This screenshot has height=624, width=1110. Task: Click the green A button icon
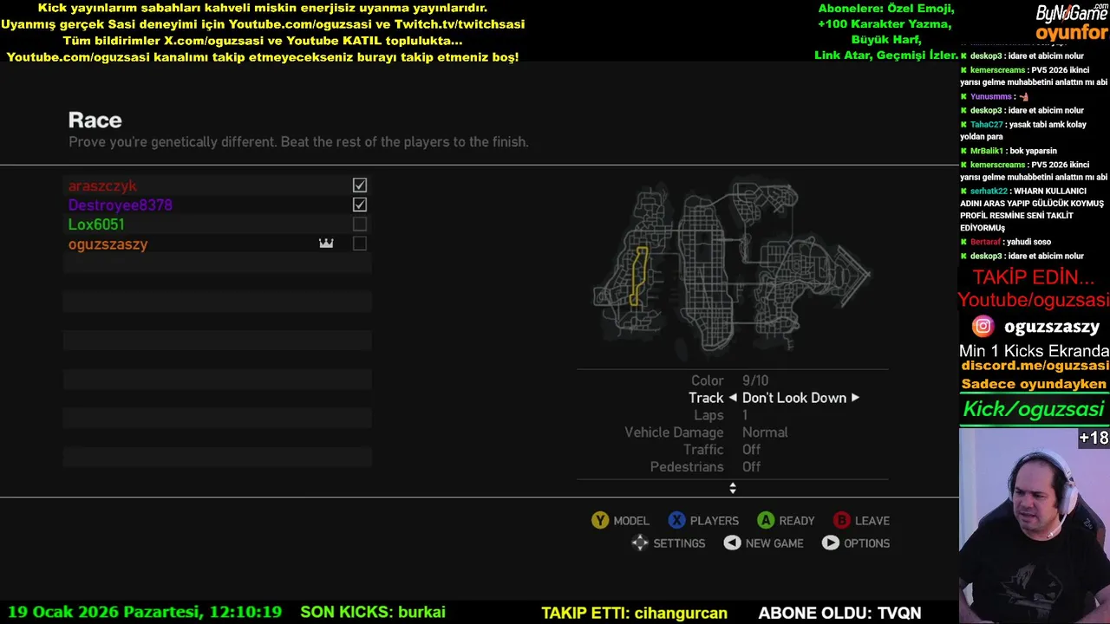tap(766, 520)
